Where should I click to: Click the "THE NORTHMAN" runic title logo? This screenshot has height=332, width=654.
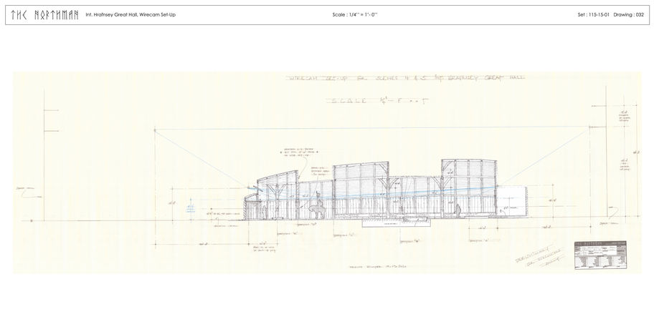coord(44,15)
